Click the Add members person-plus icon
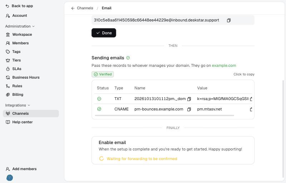Viewport: 286px width, 183px height. (x=8, y=169)
